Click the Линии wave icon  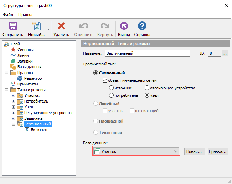(13, 55)
